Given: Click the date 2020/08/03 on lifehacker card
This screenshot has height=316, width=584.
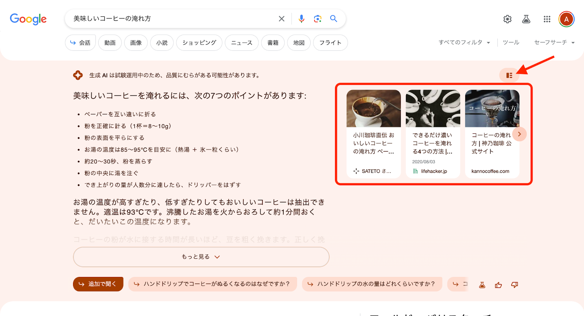Looking at the screenshot, I should [x=424, y=162].
